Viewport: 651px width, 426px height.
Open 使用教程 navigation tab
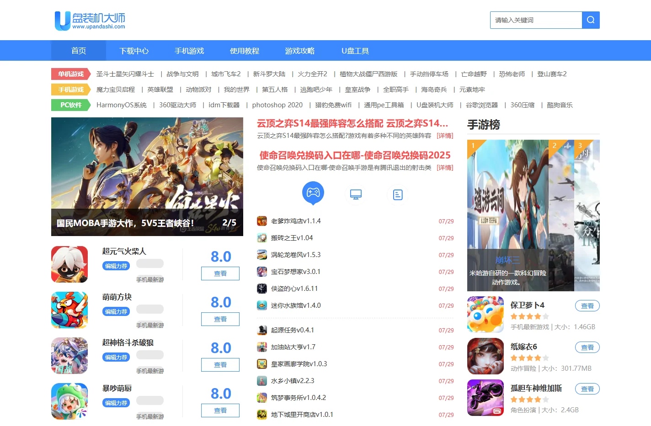coord(245,51)
